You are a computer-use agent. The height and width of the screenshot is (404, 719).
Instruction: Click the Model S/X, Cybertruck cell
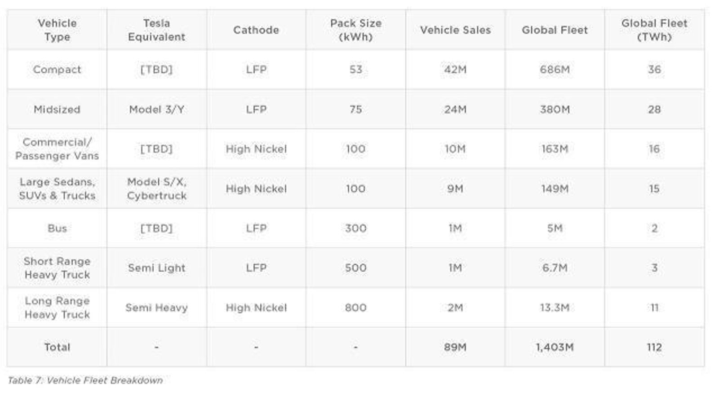156,189
